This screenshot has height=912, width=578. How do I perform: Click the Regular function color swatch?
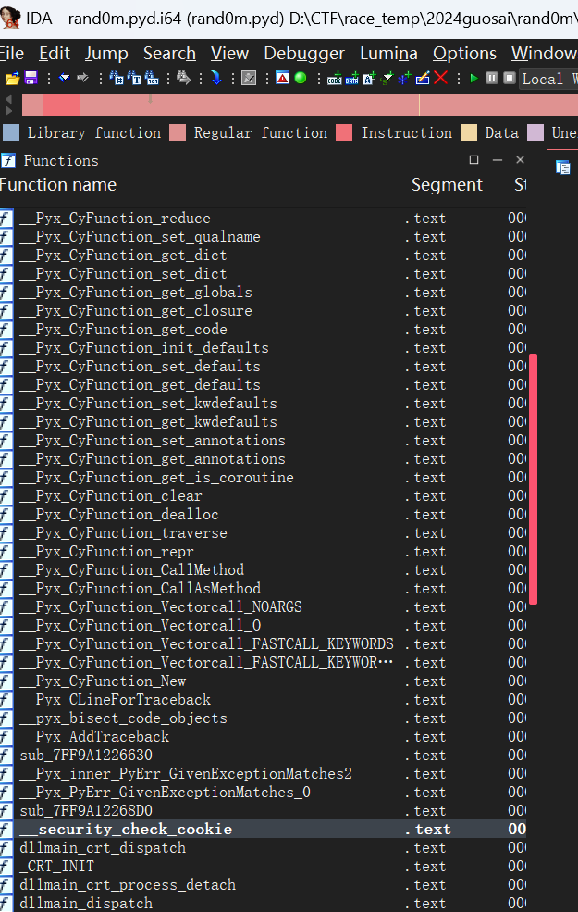click(x=178, y=133)
